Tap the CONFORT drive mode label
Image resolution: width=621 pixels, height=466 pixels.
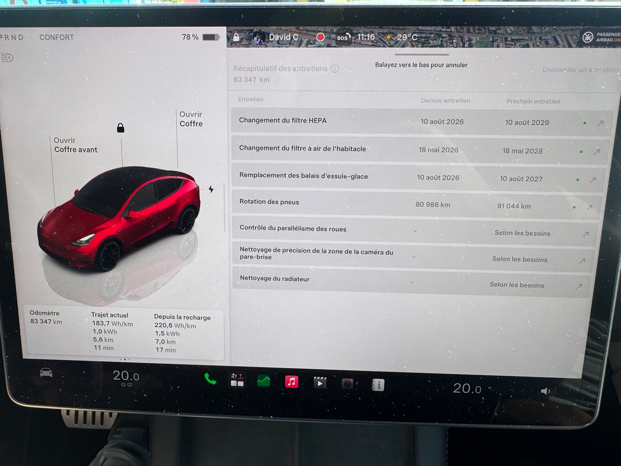tap(57, 37)
